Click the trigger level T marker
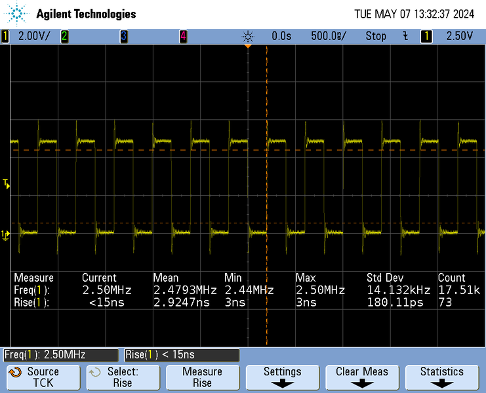 (6, 183)
